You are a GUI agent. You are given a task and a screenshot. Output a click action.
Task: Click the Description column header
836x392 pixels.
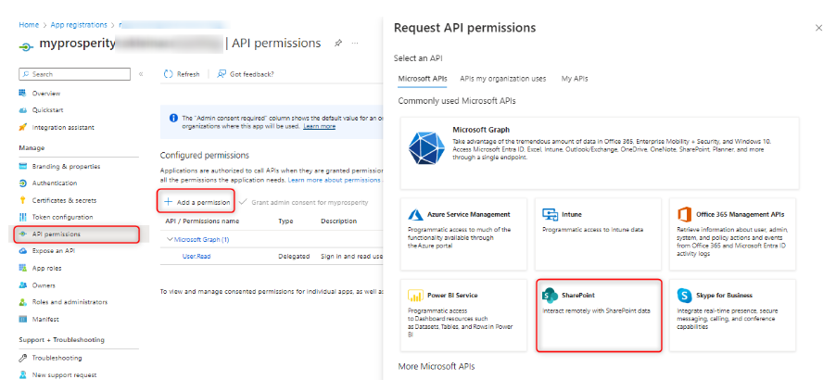click(x=338, y=221)
